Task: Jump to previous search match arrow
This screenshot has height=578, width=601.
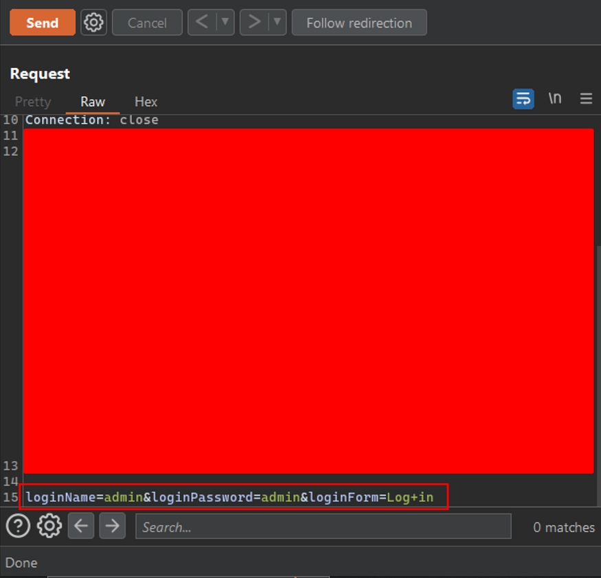Action: 81,527
